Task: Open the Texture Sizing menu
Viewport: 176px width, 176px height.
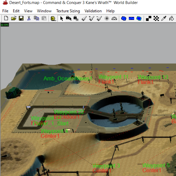Action: [x=68, y=11]
